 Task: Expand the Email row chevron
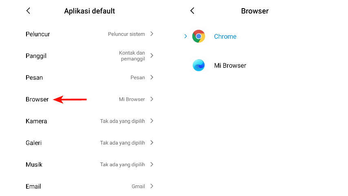pos(152,186)
